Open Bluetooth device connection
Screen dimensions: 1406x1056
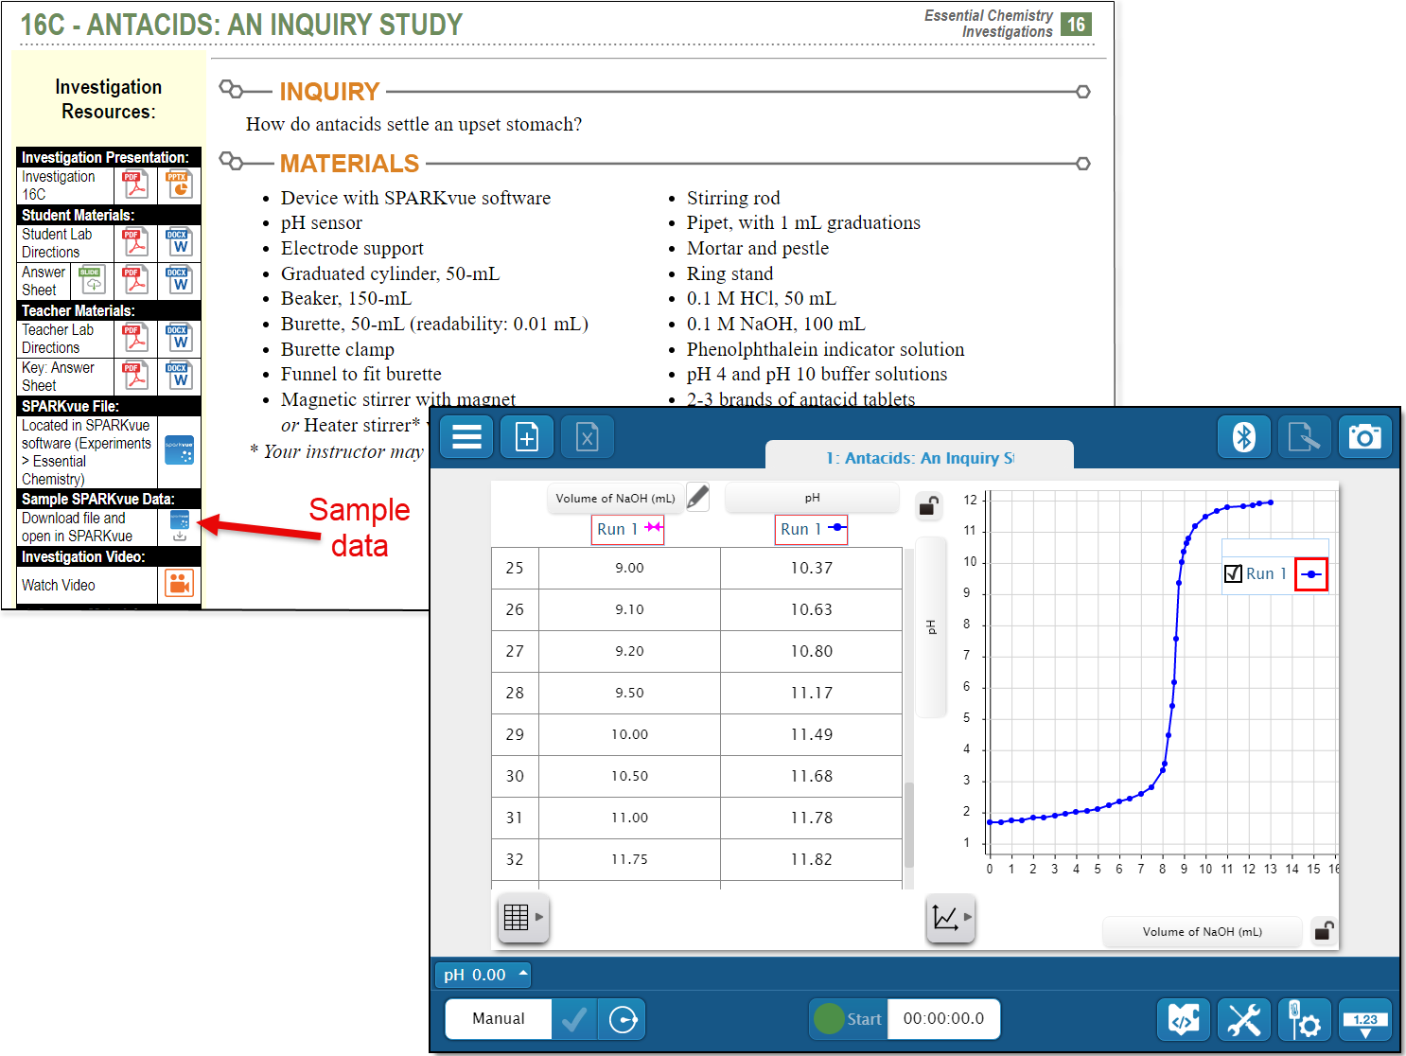click(x=1243, y=436)
